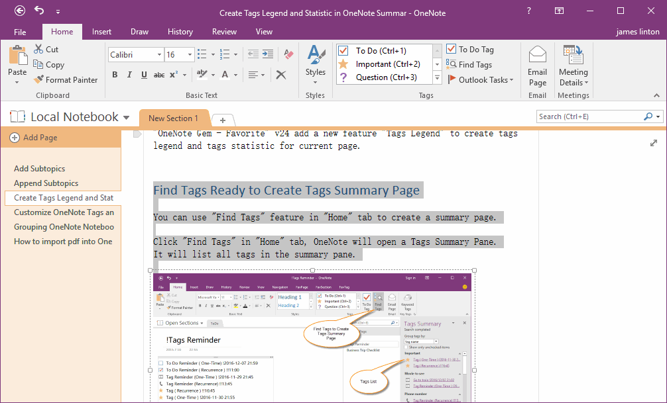Toggle bold formatting

[x=115, y=75]
